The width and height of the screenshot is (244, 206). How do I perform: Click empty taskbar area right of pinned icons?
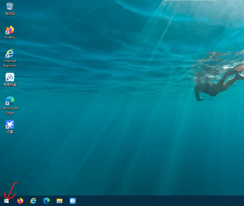tap(161, 201)
